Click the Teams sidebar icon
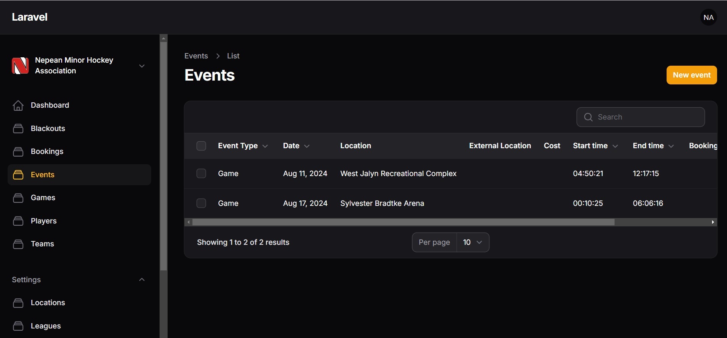Screen dimensions: 727x338 (18, 244)
